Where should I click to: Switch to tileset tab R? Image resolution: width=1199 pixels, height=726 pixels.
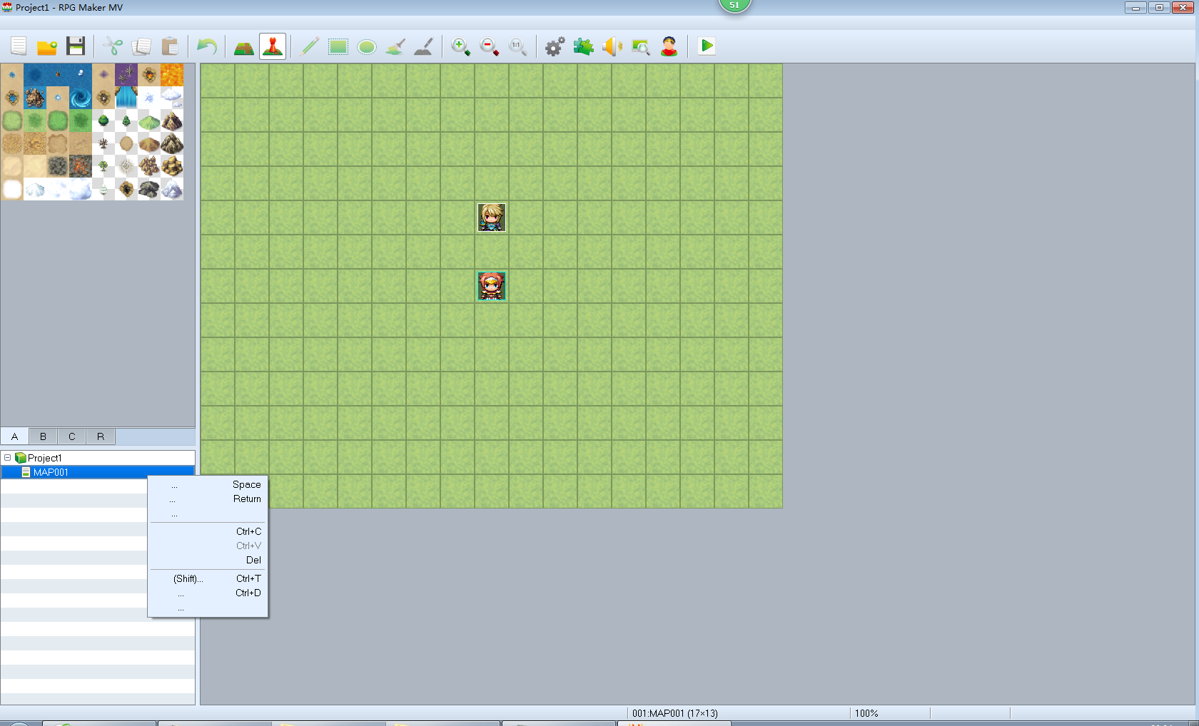pos(101,436)
